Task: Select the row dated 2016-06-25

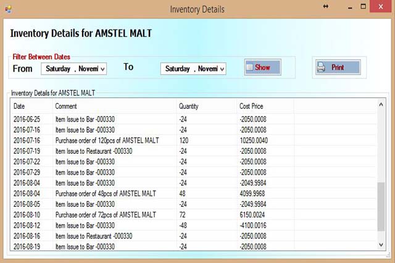Action: click(x=194, y=119)
